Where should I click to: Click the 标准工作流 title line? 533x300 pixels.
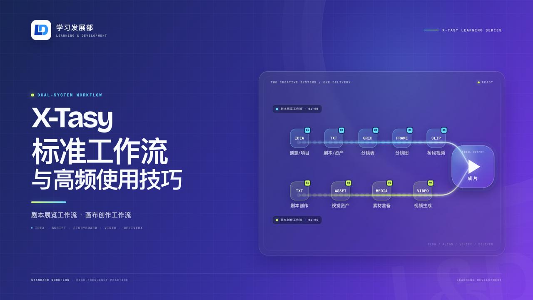tap(100, 152)
